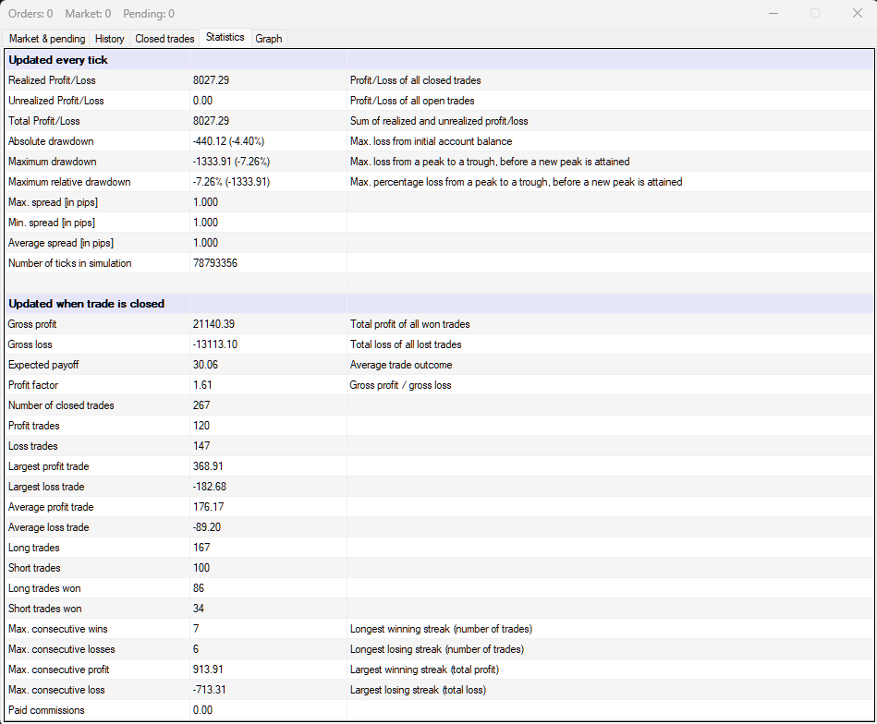Click the Long trades won value
The width and height of the screenshot is (877, 724).
199,588
